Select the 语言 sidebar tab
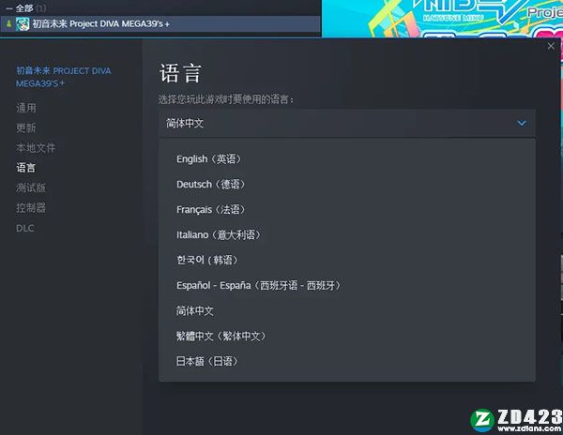Viewport: 563px width, 435px height. 26,168
